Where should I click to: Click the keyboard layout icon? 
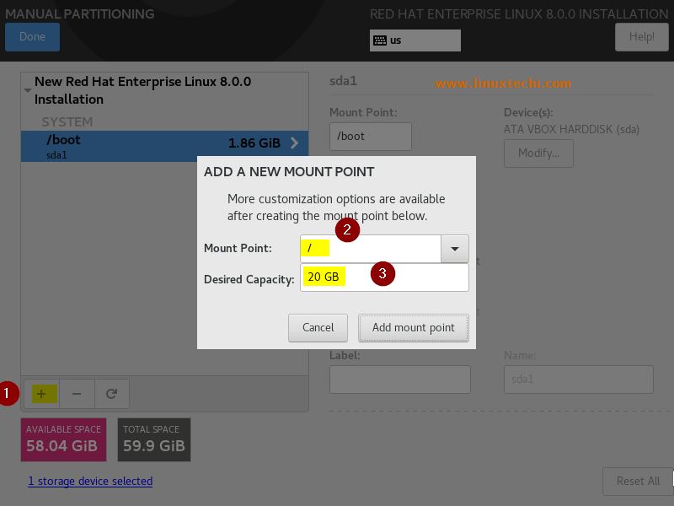tap(380, 40)
